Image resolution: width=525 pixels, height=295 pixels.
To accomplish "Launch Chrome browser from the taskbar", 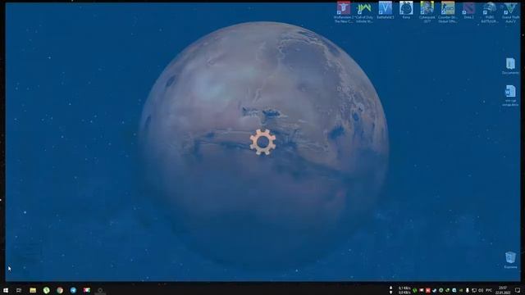I will pos(60,290).
